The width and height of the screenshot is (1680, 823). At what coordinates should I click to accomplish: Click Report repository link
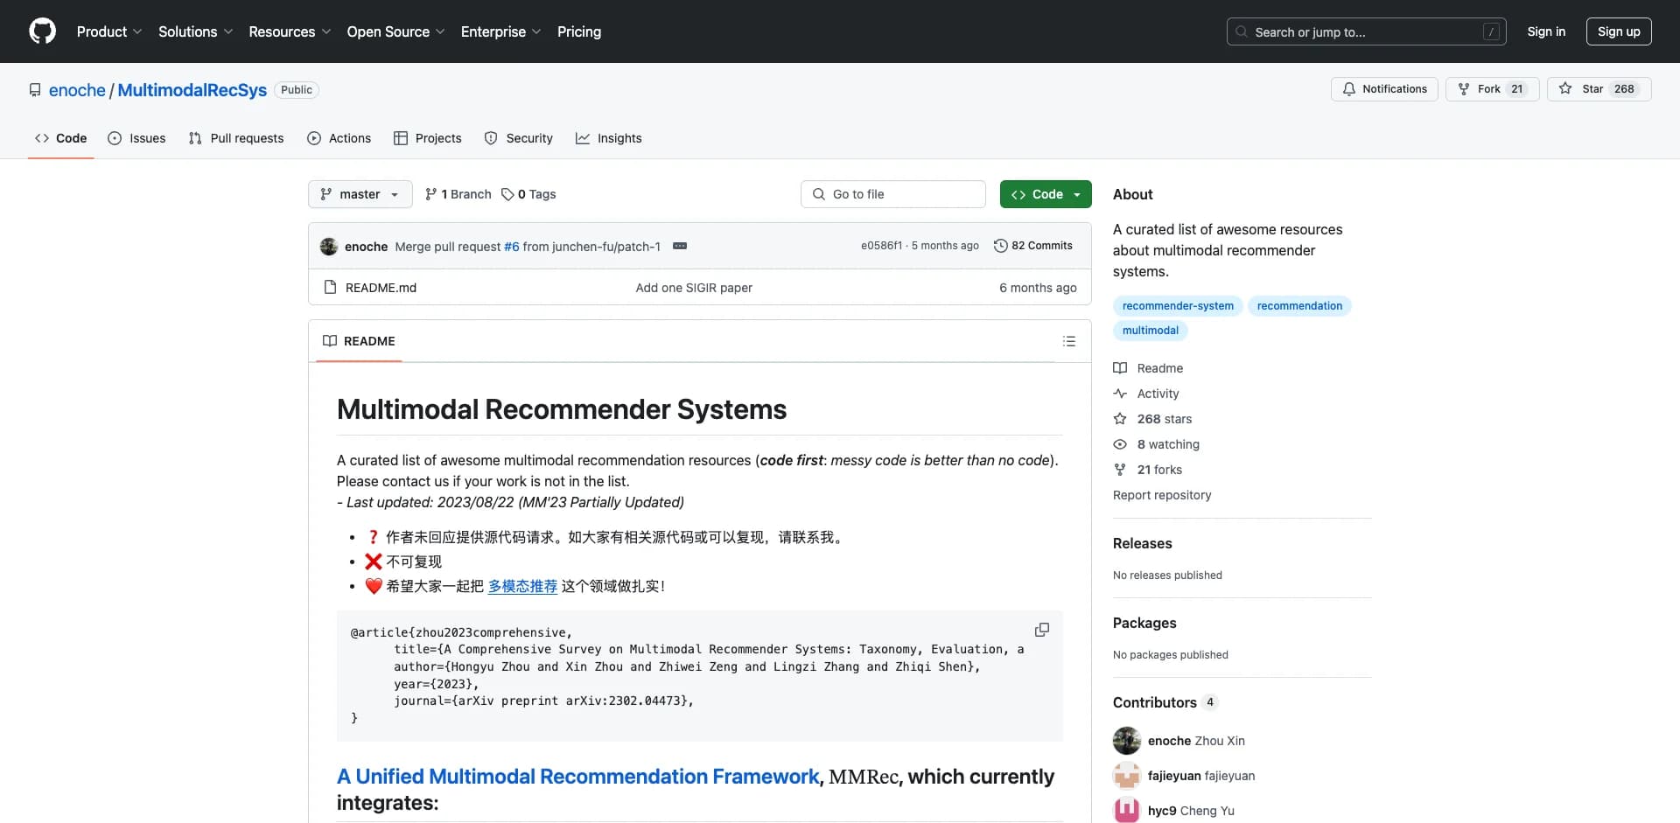coord(1162,495)
